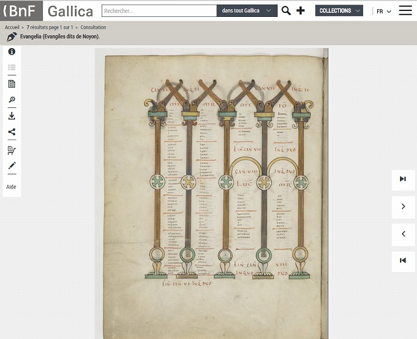Click the download icon
Image resolution: width=417 pixels, height=339 pixels.
[12, 116]
